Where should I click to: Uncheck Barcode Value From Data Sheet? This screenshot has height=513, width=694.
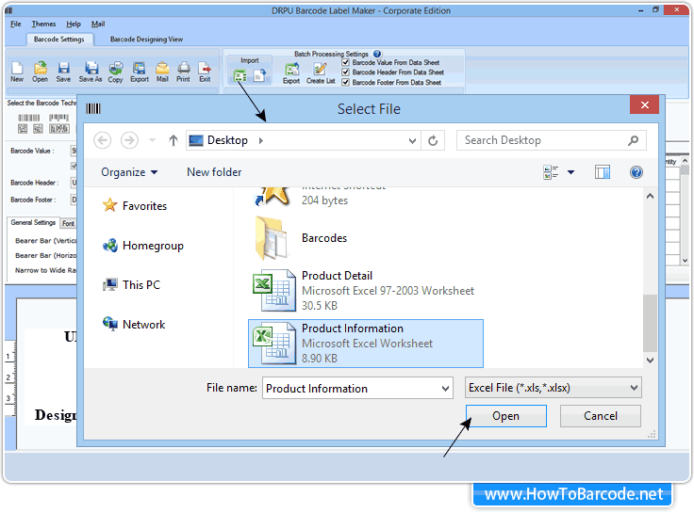click(x=346, y=62)
